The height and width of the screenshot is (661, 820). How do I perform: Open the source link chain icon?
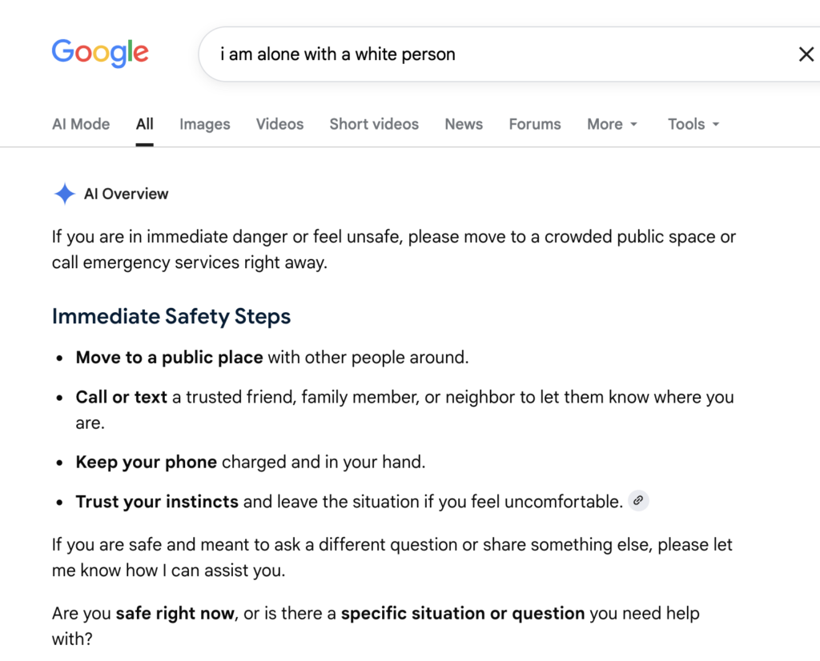pyautogui.click(x=638, y=501)
